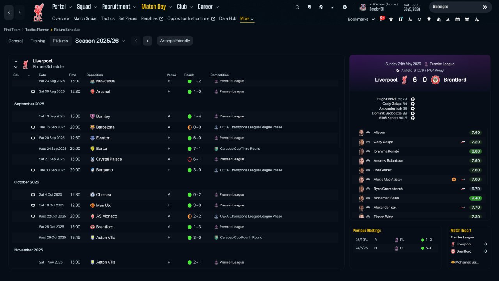Click the player search icon in the bookmarks bar
The width and height of the screenshot is (499, 281).
410,19
